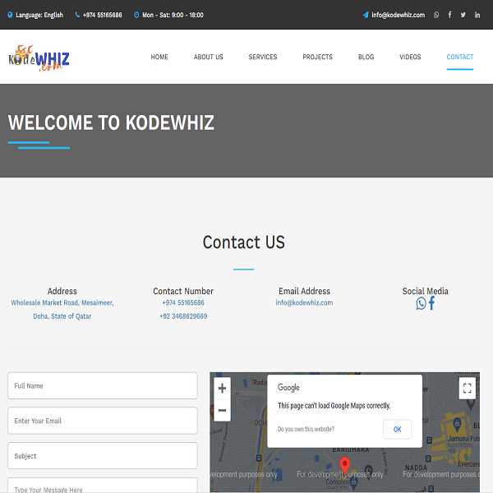Click 'Do you own this website?' link
Image resolution: width=493 pixels, height=493 pixels.
coord(306,429)
